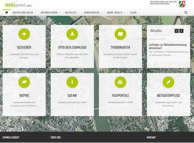Viewport: 194px width, 143px height.
Task: Open the METADATENPFLEGE tile title
Action: 168,96
